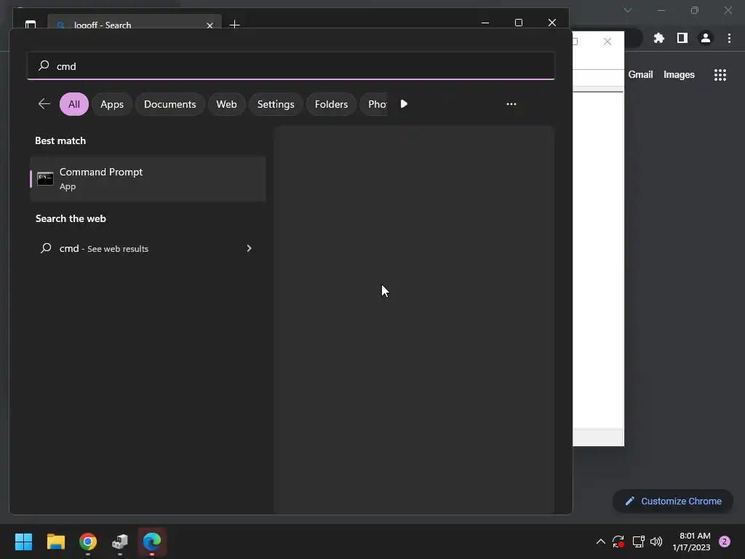Open File Explorer from the taskbar

click(55, 542)
